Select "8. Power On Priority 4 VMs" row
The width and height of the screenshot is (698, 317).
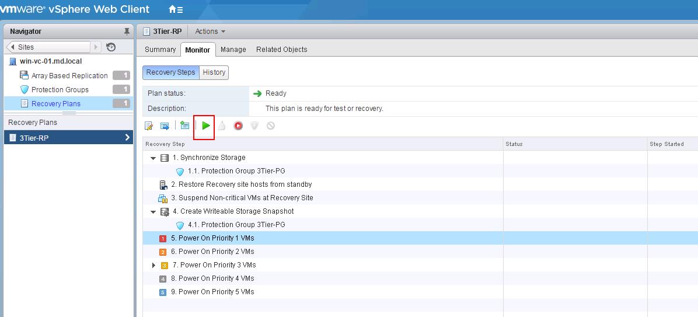point(420,278)
